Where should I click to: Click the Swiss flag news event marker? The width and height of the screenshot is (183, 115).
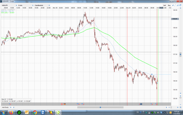point(62,104)
